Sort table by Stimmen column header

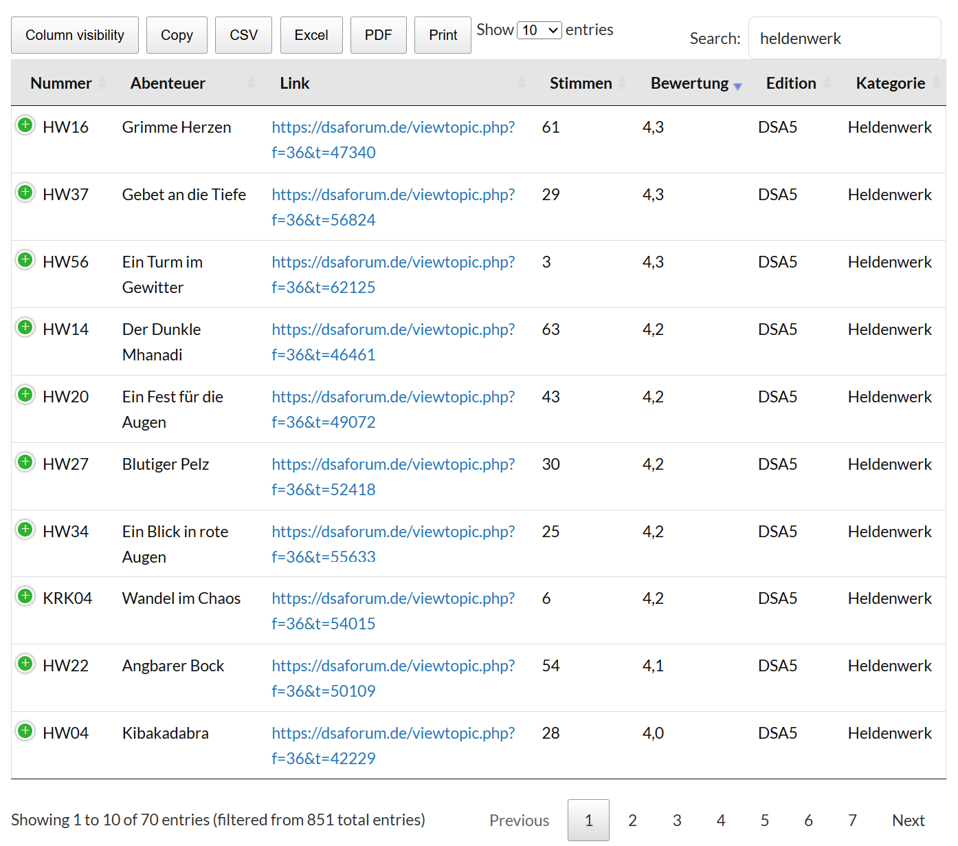(580, 83)
